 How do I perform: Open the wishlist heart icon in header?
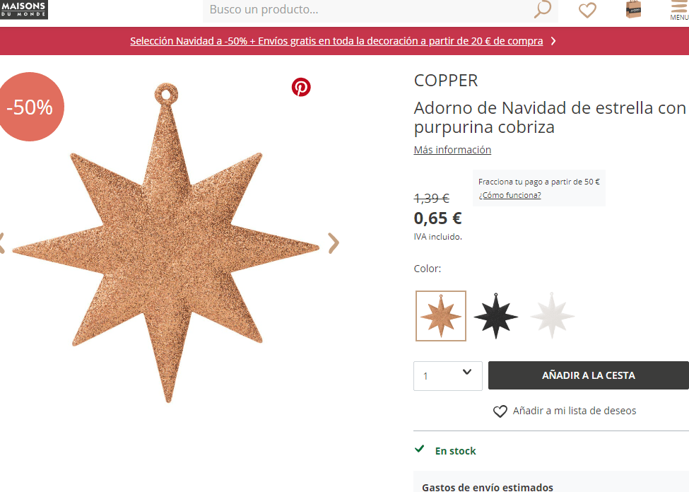pos(587,10)
